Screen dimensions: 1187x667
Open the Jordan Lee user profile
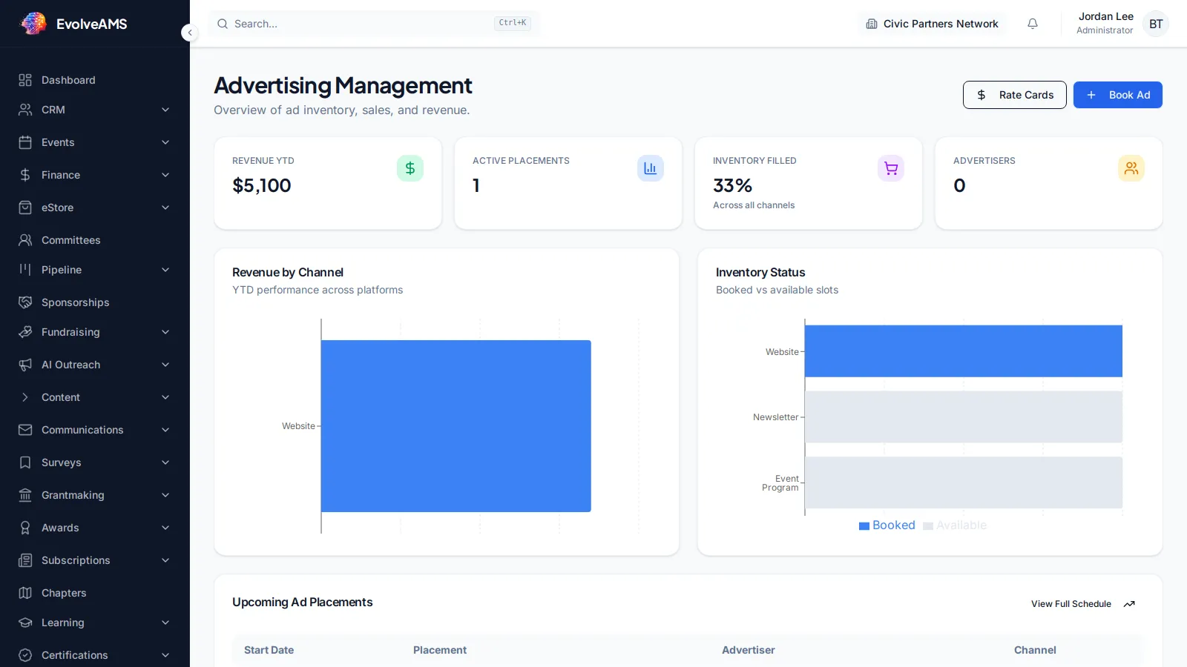click(x=1105, y=23)
